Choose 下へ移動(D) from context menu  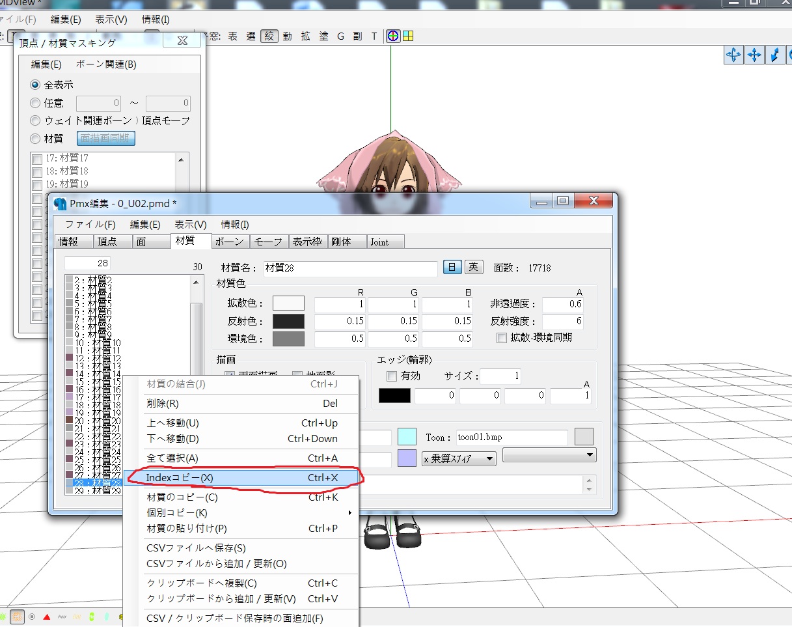coord(241,439)
